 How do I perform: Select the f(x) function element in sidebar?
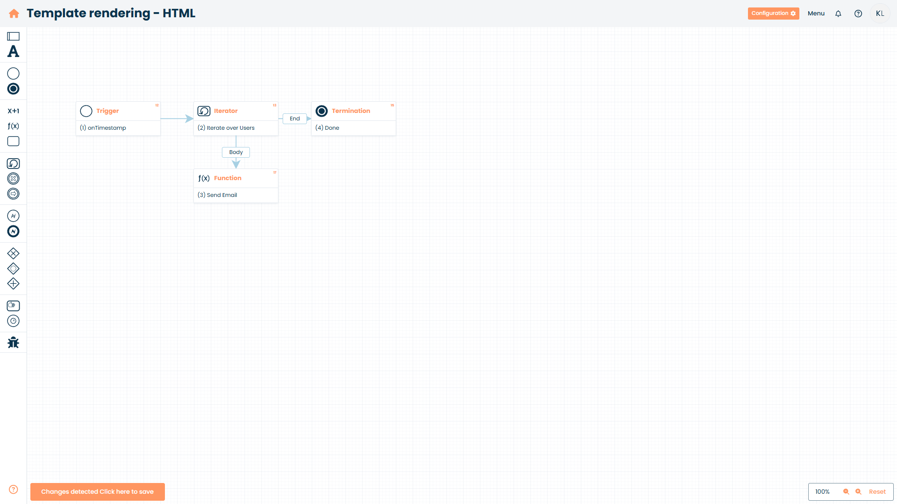(13, 126)
